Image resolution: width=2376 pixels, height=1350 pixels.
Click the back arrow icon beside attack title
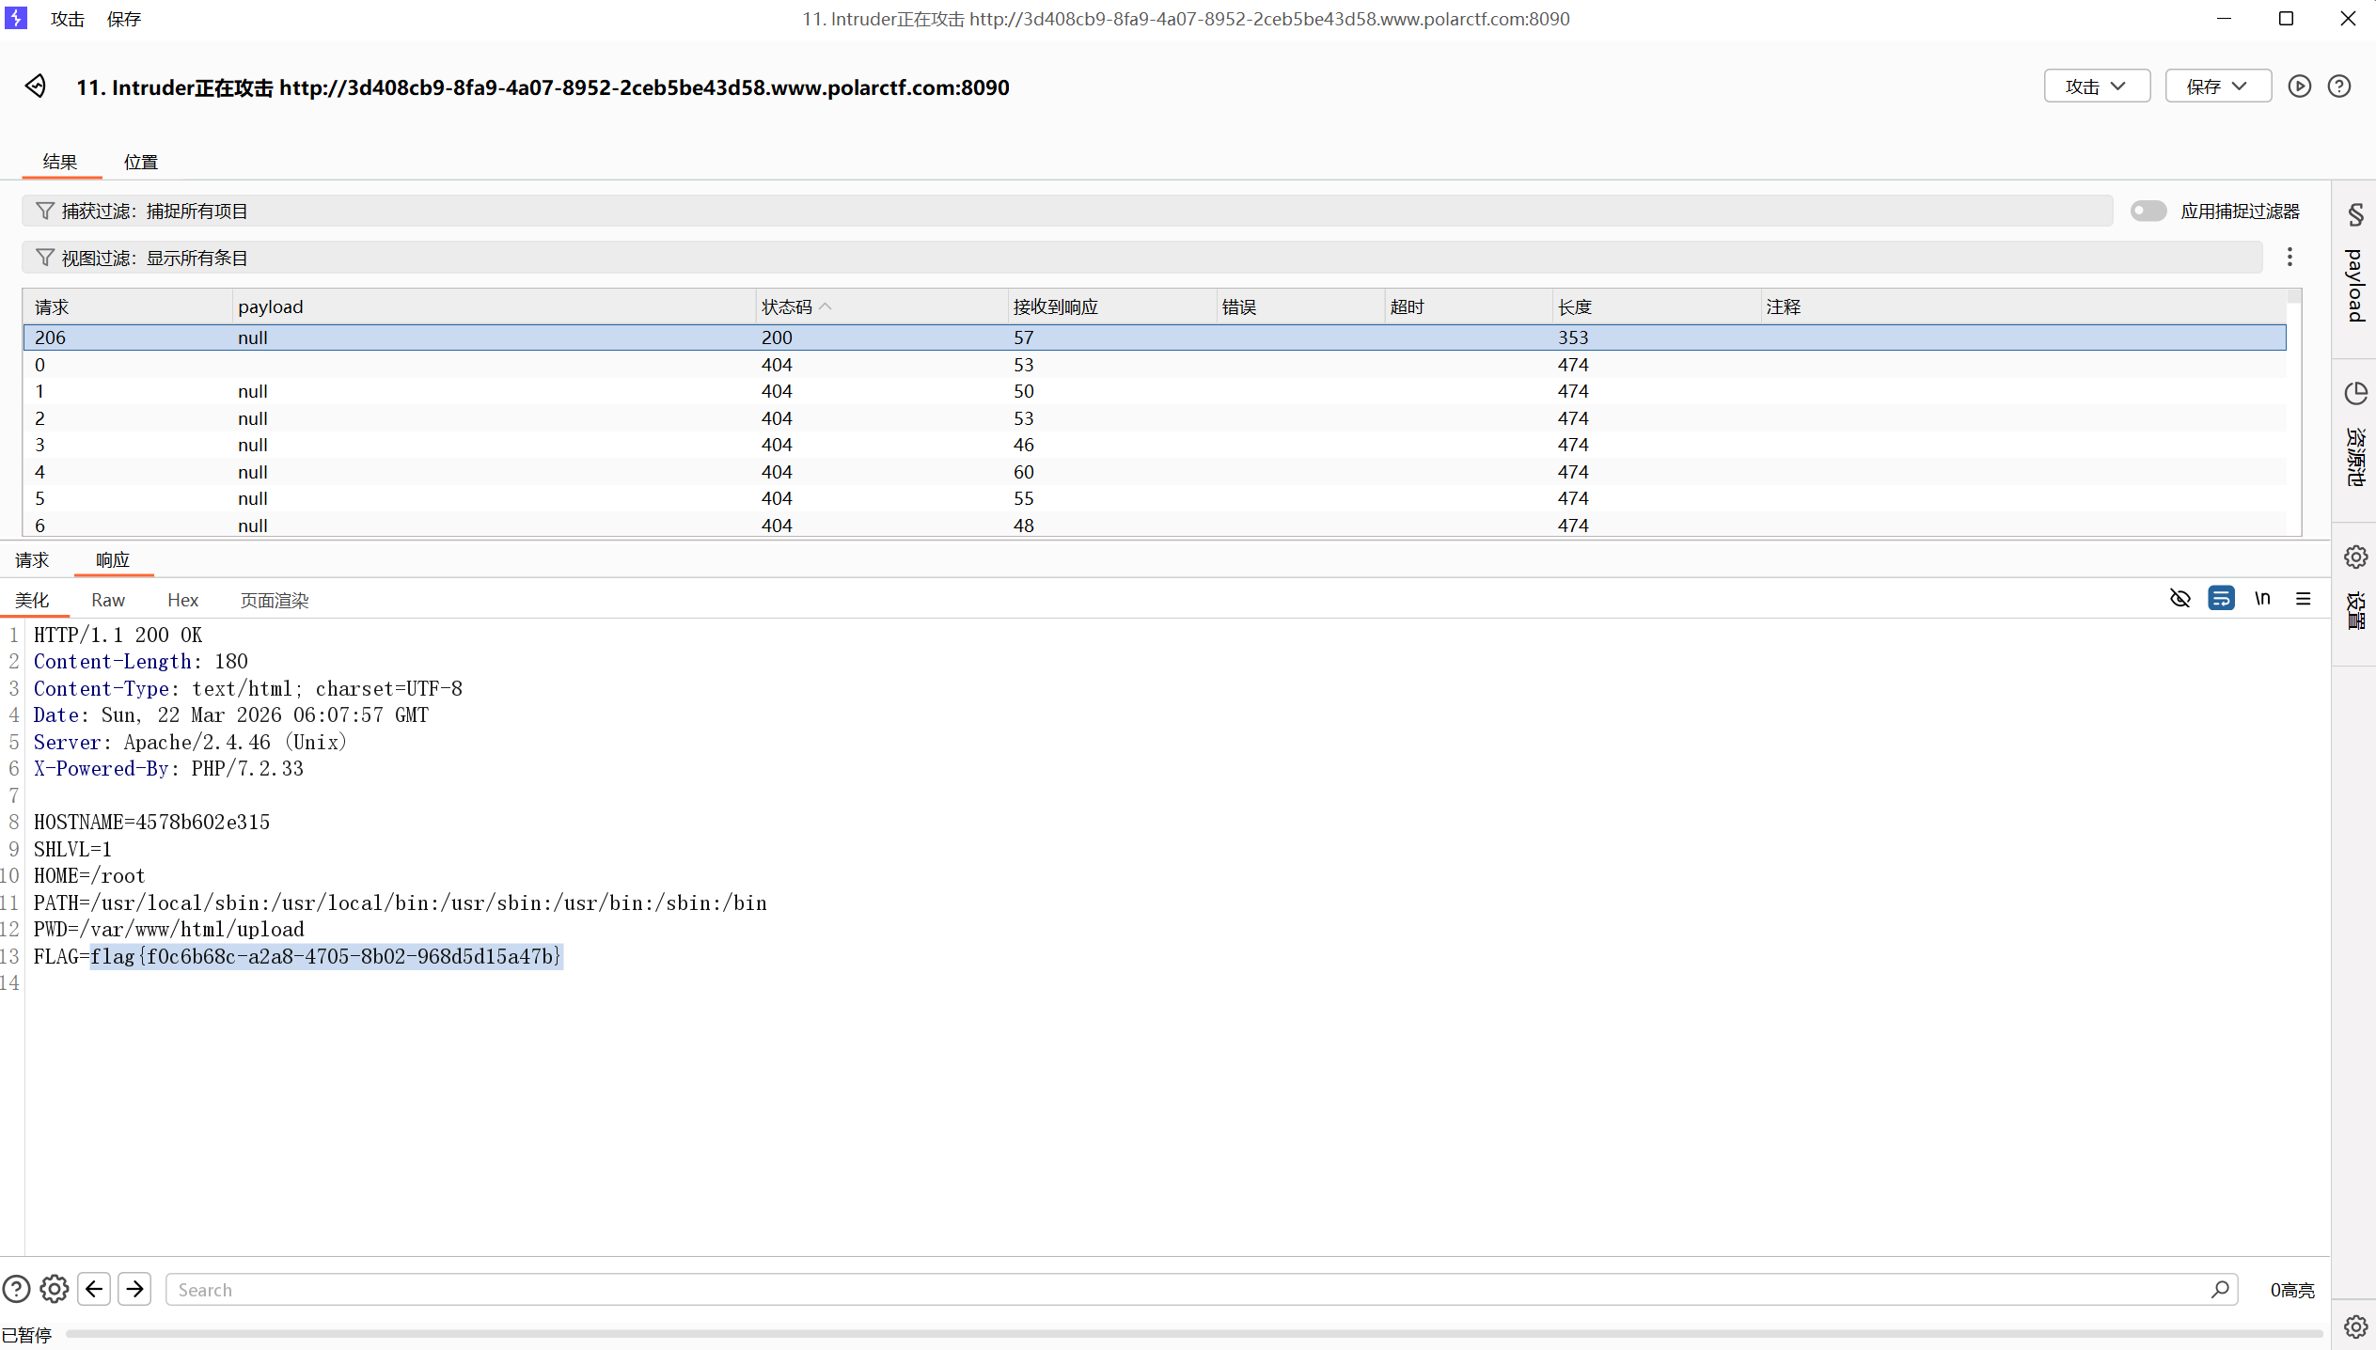coord(36,86)
